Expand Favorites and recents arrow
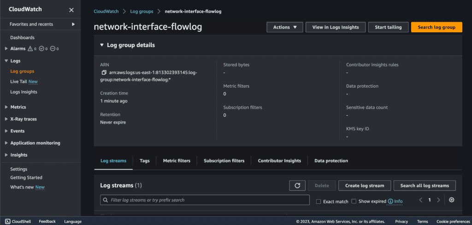Image resolution: width=472 pixels, height=225 pixels. 73,24
